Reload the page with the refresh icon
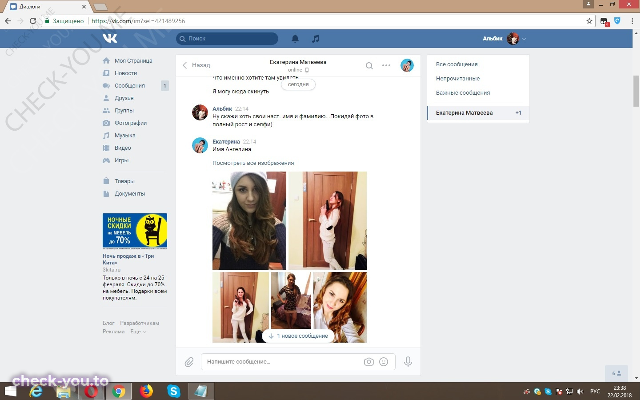Image resolution: width=641 pixels, height=400 pixels. click(32, 21)
